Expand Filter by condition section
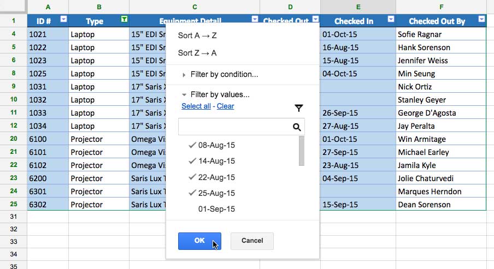Image resolution: width=494 pixels, height=269 pixels. point(224,74)
